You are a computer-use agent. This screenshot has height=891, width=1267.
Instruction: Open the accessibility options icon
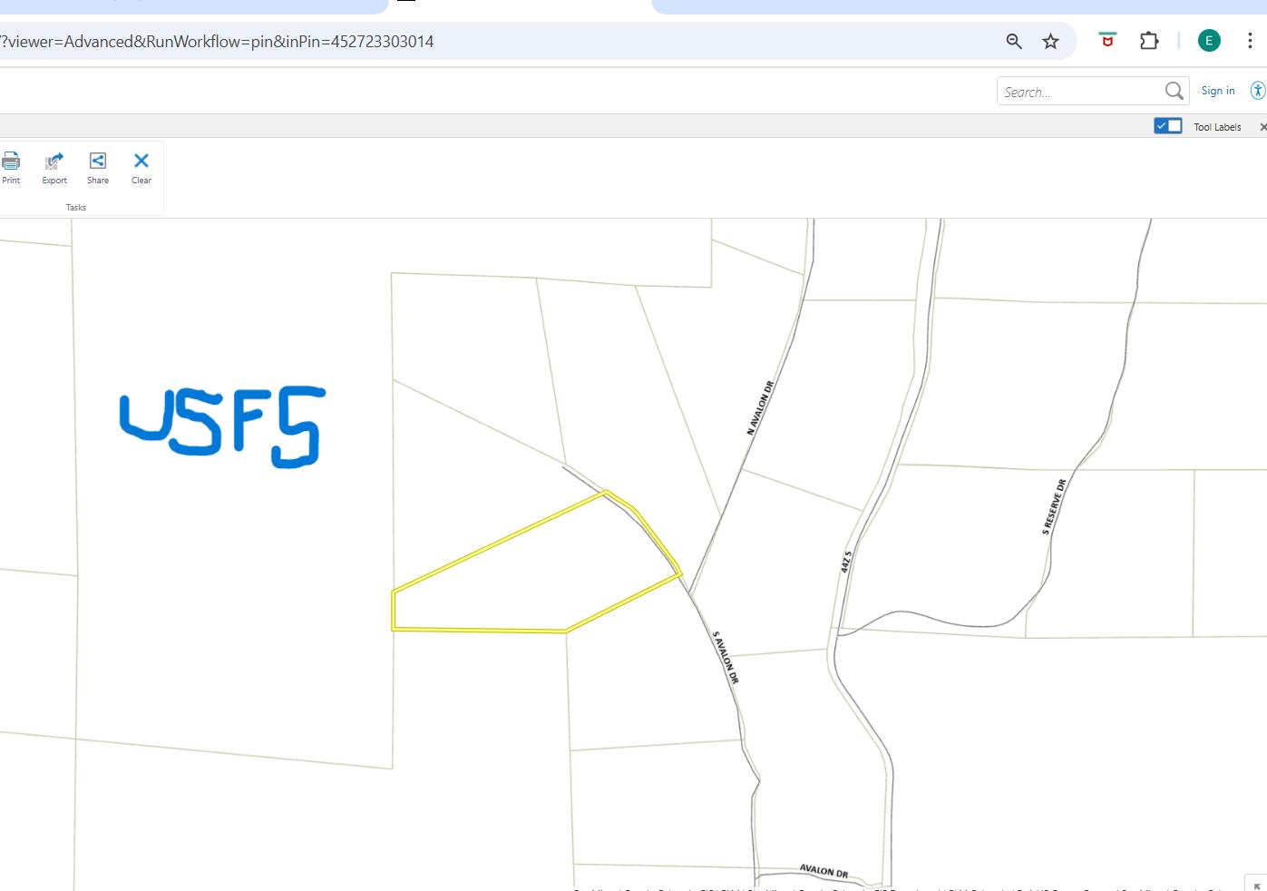(1257, 91)
